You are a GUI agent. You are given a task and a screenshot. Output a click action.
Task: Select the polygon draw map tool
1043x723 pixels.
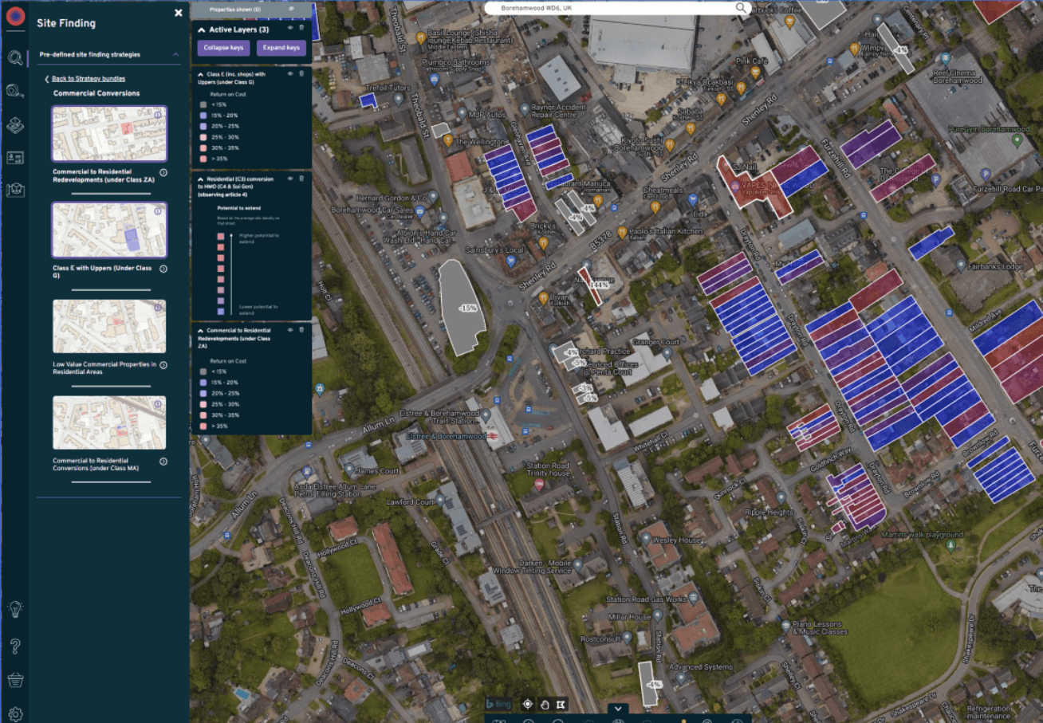click(x=561, y=704)
